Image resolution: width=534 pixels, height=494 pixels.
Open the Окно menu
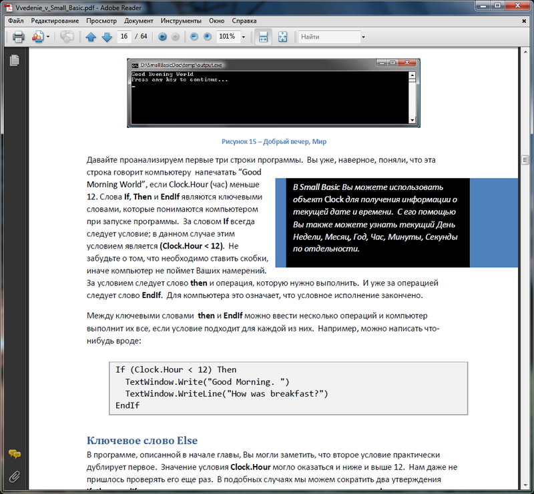pos(216,21)
